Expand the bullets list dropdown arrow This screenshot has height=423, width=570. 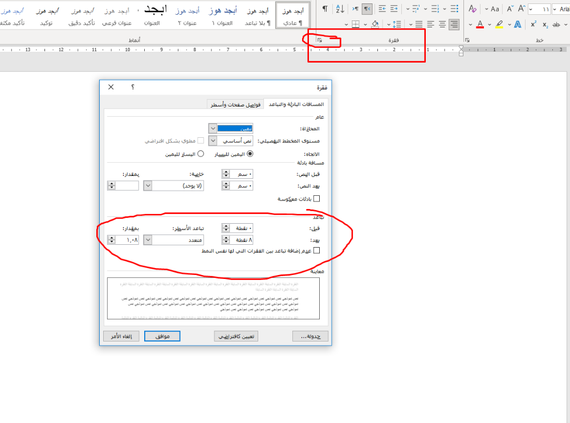[x=445, y=9]
